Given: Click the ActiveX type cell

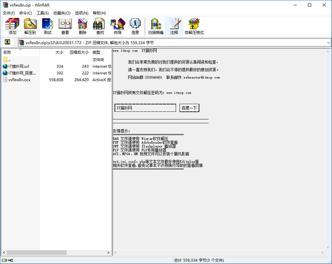Looking at the screenshot, I should tap(102, 80).
